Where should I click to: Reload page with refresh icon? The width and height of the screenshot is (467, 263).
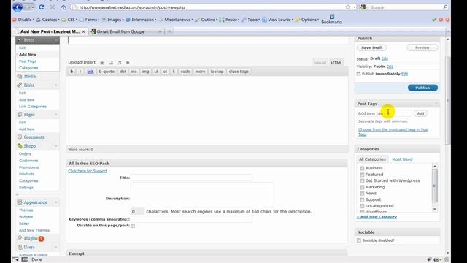coord(41,7)
